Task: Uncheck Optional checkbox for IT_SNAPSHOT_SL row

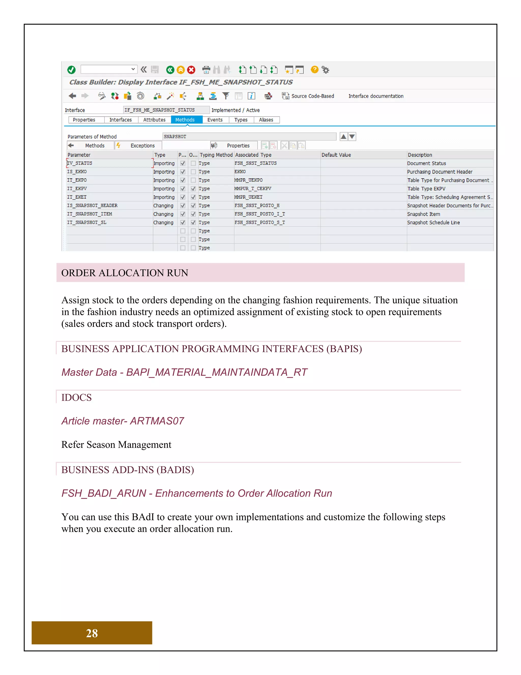Action: coord(193,223)
